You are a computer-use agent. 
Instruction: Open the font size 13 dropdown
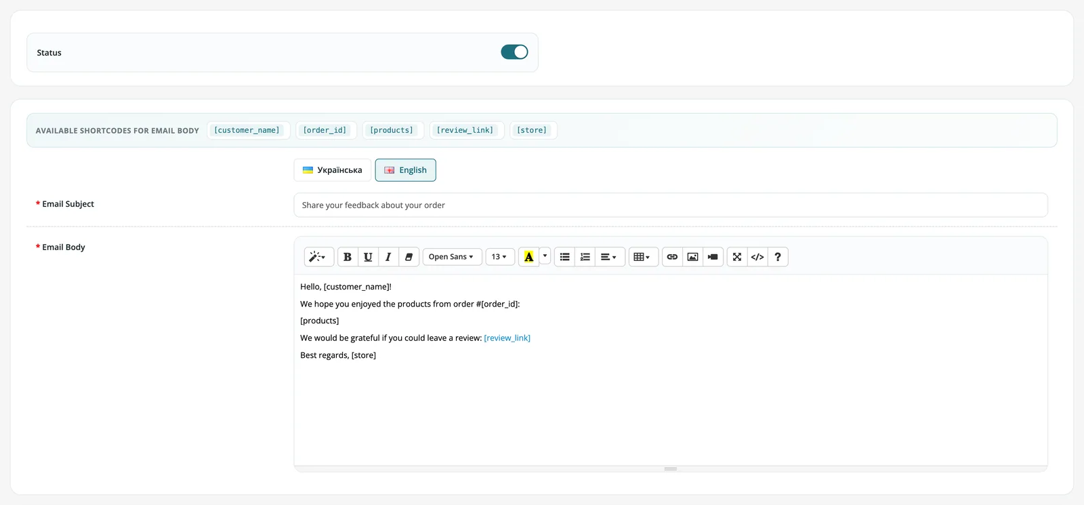tap(500, 257)
